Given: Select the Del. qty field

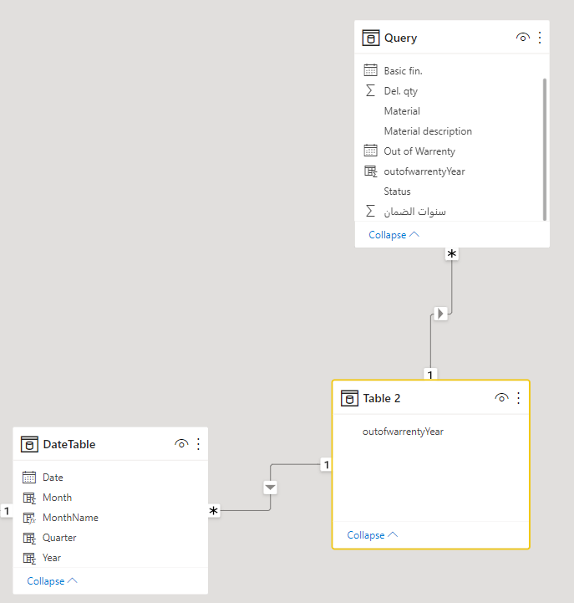Looking at the screenshot, I should click(x=400, y=91).
